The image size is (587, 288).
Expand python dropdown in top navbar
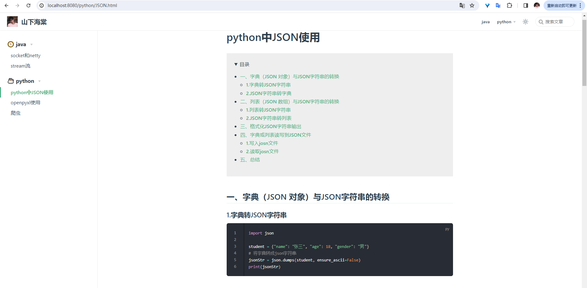[506, 22]
